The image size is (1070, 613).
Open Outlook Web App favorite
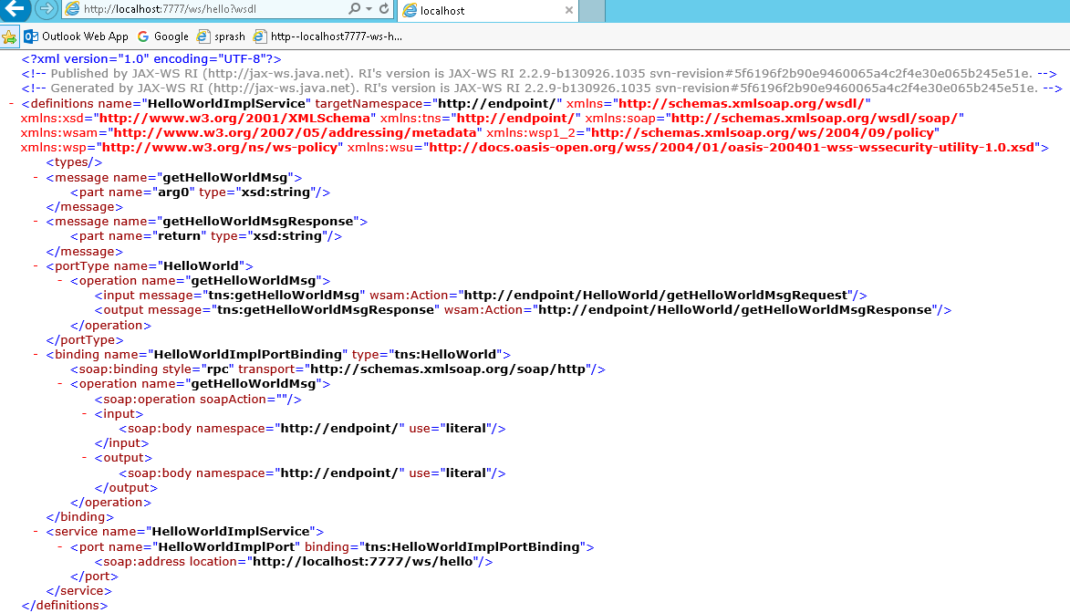pyautogui.click(x=76, y=36)
